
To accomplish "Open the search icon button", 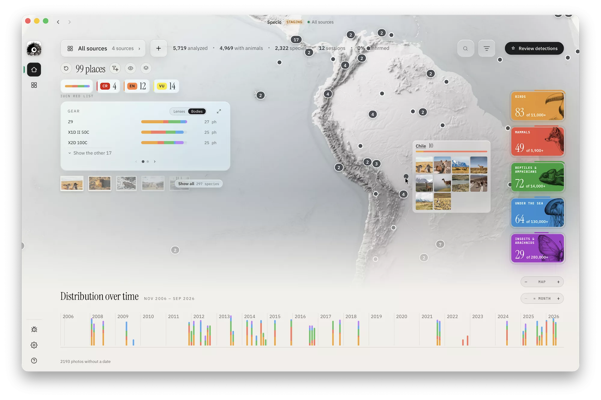I will coord(465,48).
